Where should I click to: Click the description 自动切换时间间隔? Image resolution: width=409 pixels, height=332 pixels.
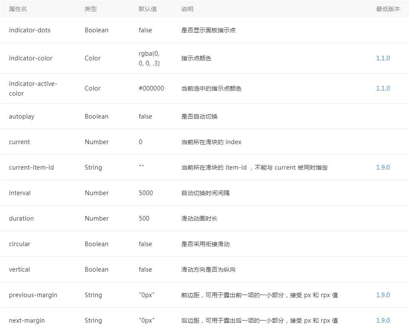[x=205, y=193]
